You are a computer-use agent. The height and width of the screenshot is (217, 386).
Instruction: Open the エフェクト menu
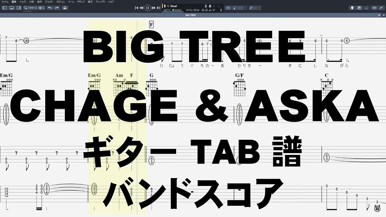tap(49, 2)
